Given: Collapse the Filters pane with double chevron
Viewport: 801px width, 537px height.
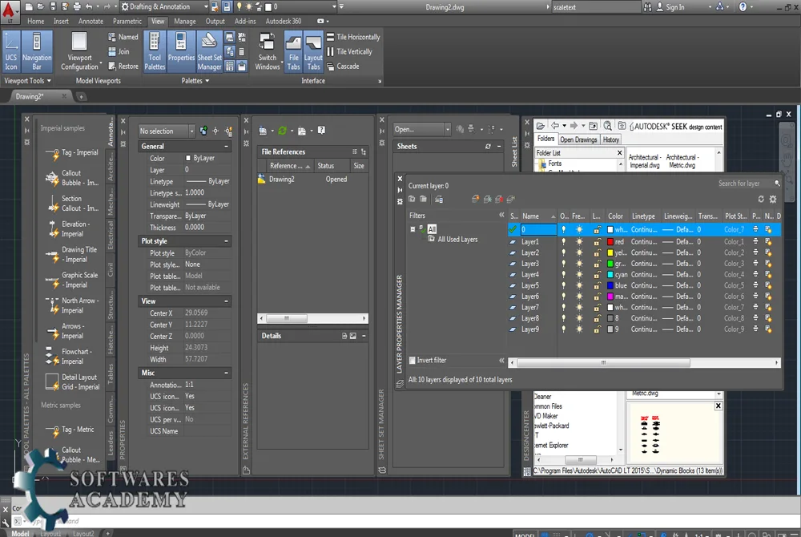Looking at the screenshot, I should 501,215.
